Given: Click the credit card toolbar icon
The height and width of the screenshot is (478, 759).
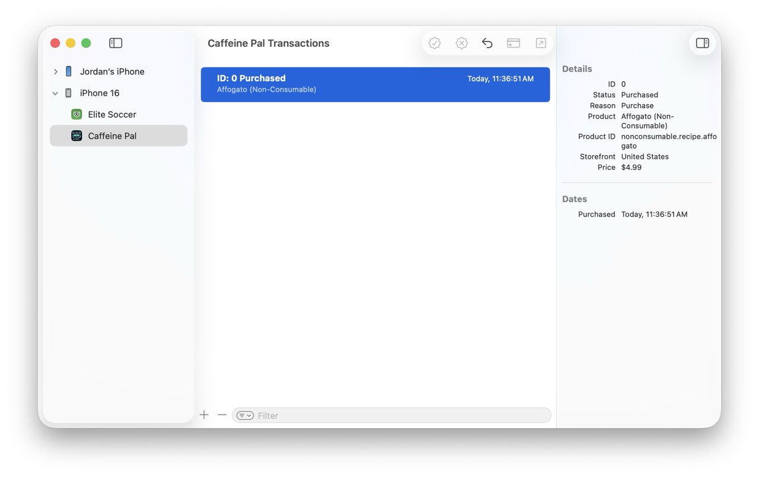Looking at the screenshot, I should point(514,43).
